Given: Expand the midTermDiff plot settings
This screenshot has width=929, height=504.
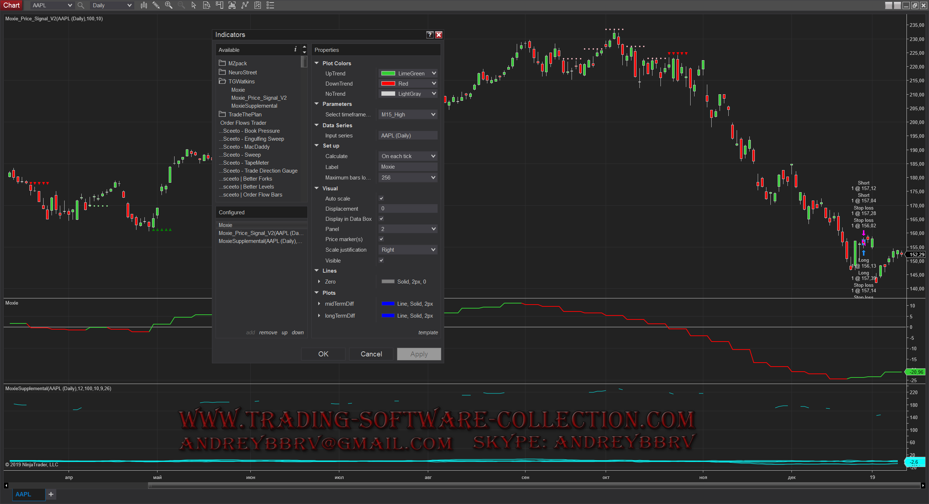Looking at the screenshot, I should [x=319, y=304].
